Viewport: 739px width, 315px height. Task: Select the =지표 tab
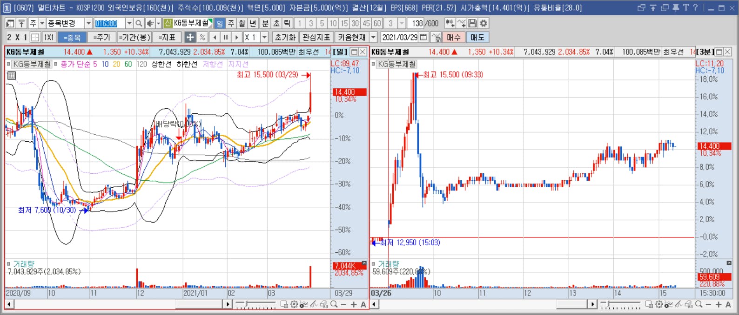167,37
